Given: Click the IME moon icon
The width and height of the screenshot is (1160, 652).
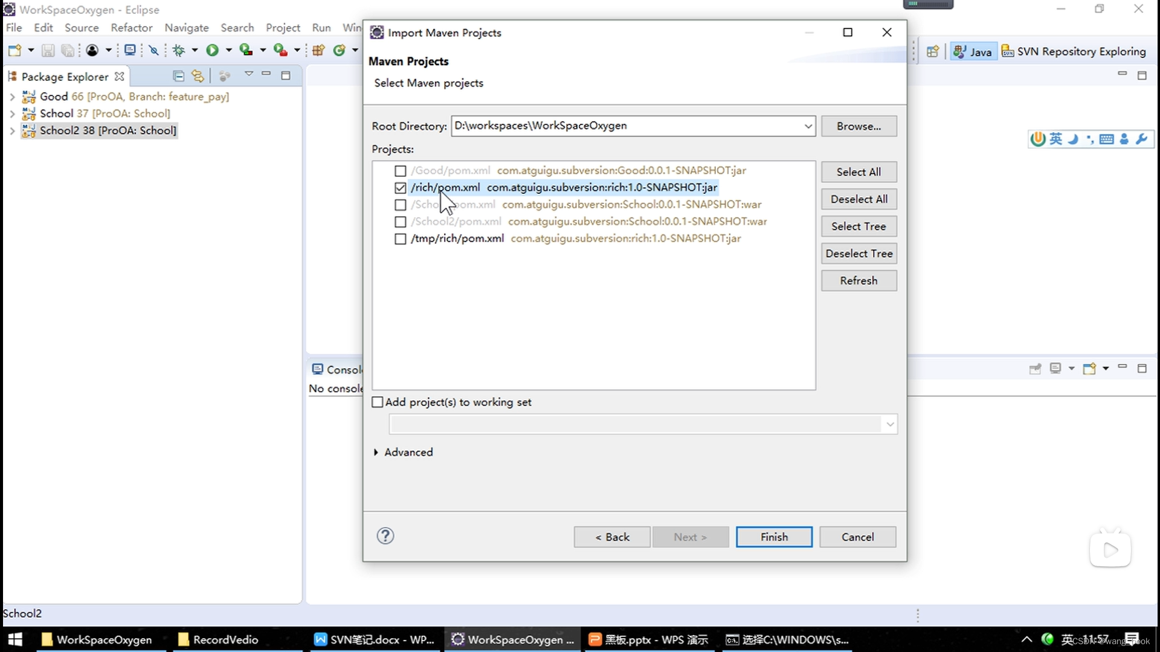Looking at the screenshot, I should (x=1073, y=139).
